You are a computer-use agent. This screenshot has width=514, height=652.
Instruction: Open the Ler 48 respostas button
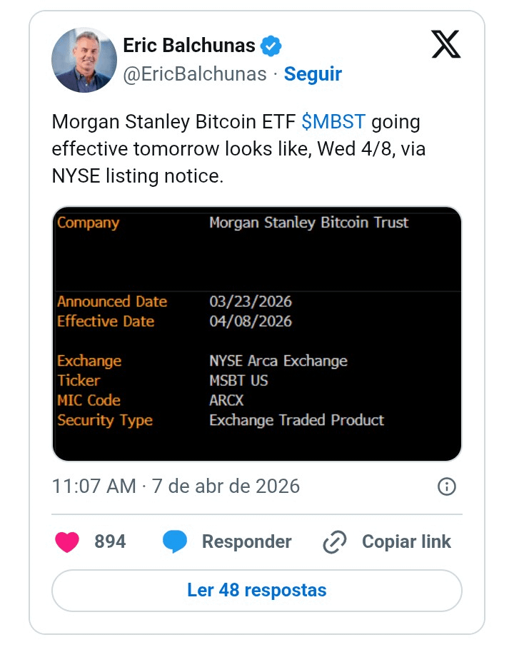coord(257,591)
